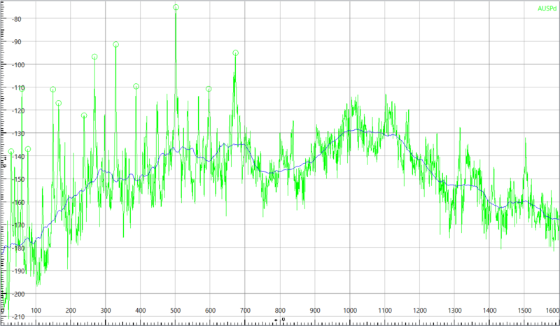Viewport: 560px width, 326px height.
Task: Select the peak marker near 165 Hz at -117
Action: point(59,103)
